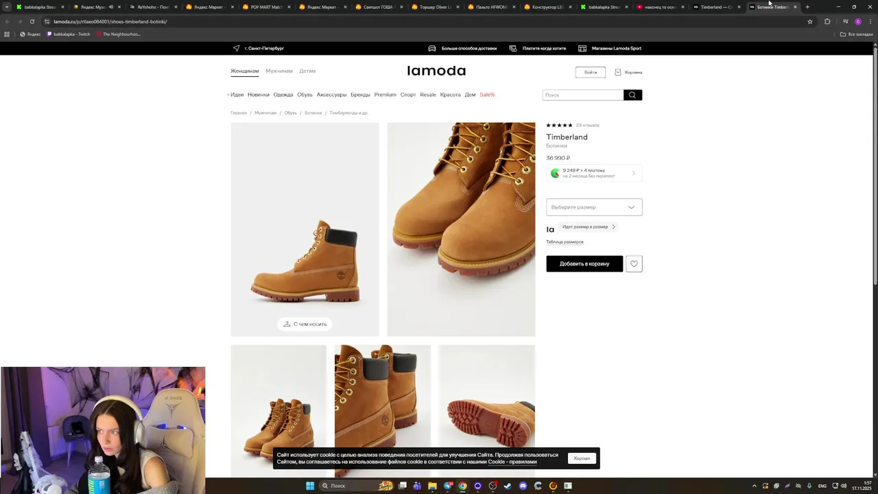
Task: Open the 28 отзывов reviews link
Action: (x=588, y=126)
